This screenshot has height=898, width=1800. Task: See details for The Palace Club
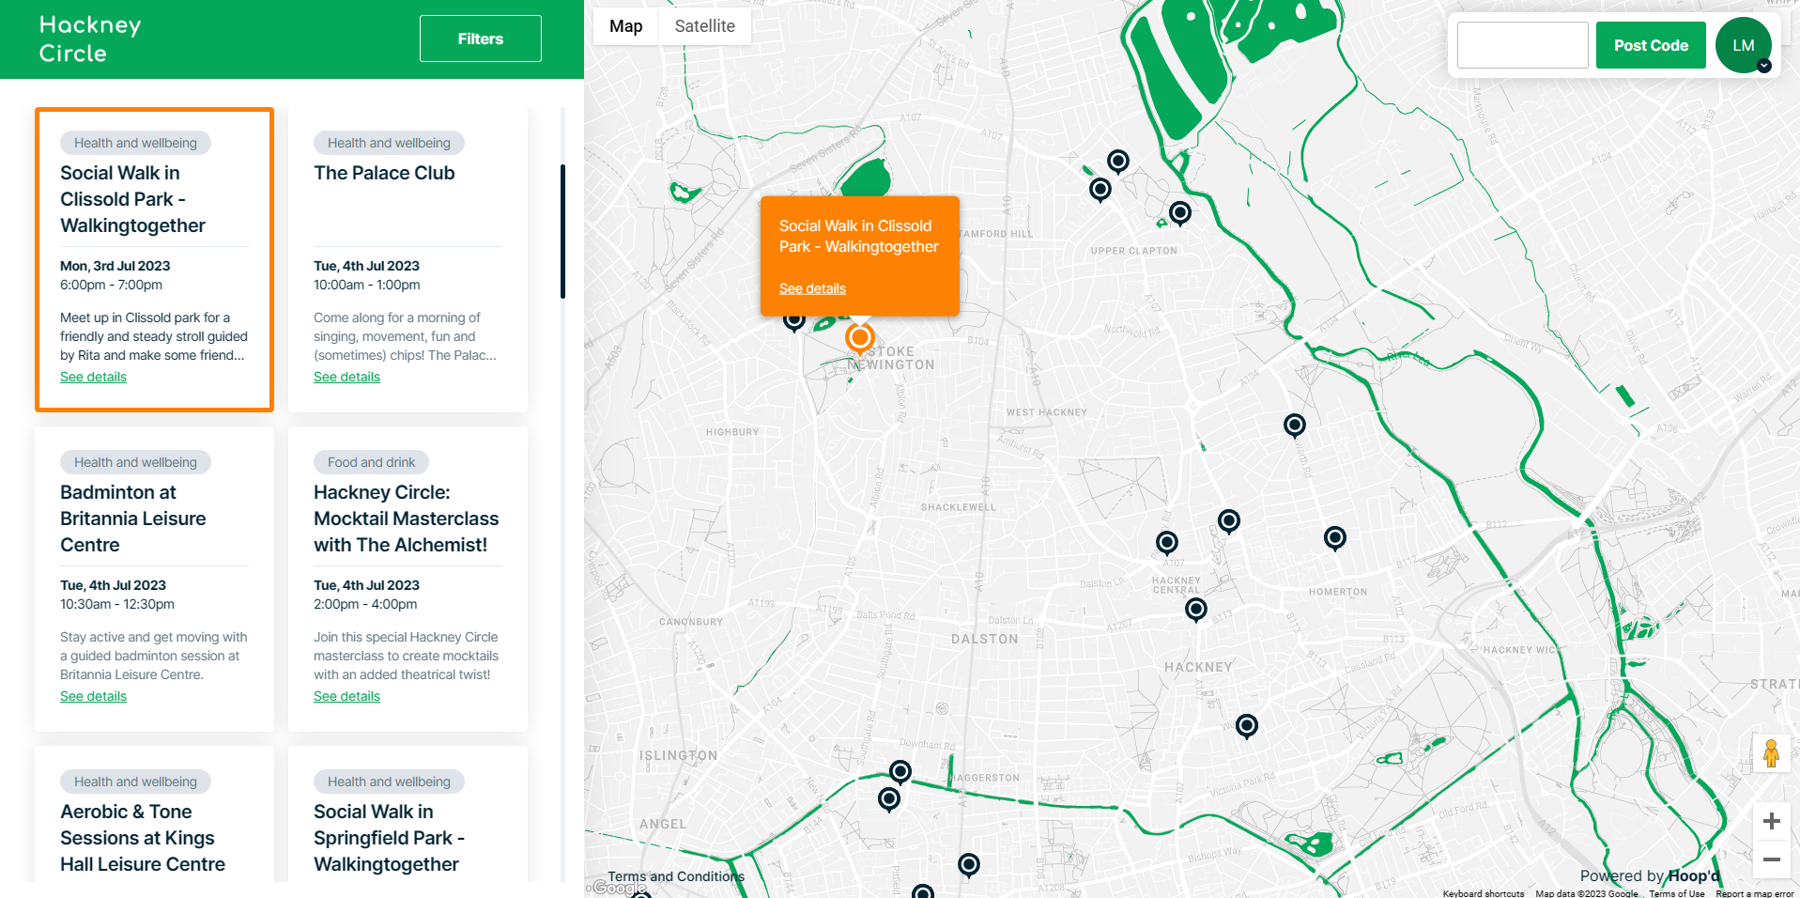[346, 377]
